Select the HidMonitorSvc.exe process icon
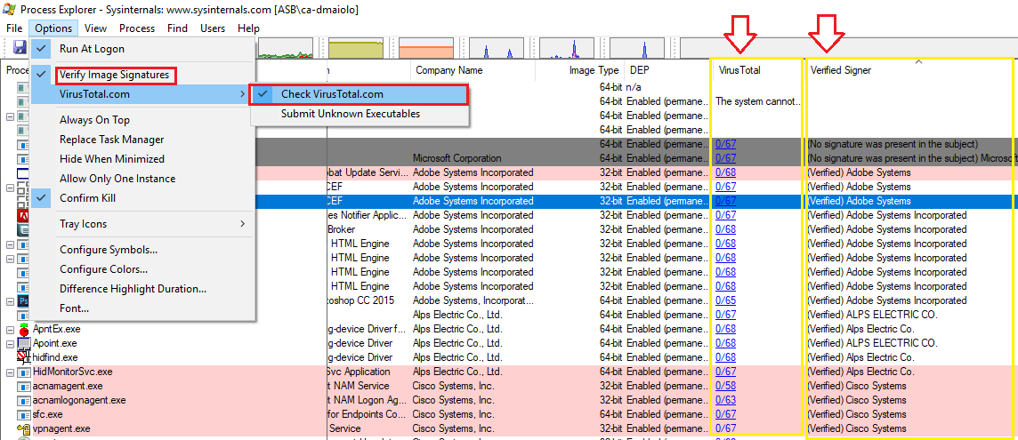 (x=23, y=372)
